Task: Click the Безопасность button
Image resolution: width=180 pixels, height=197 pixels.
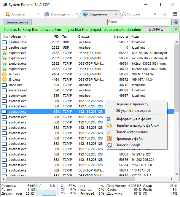Action: (x=17, y=22)
